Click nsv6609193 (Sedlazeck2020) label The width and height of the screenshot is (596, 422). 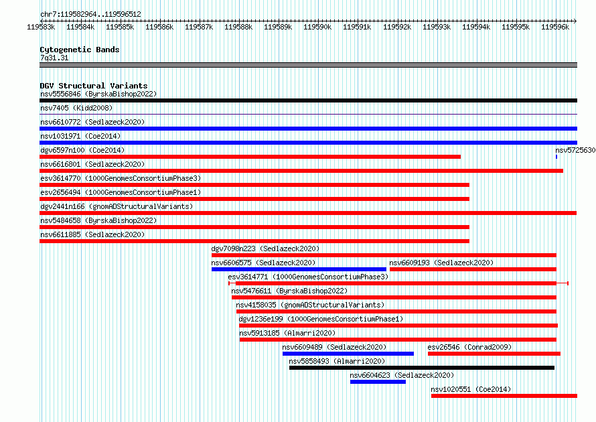coord(441,263)
